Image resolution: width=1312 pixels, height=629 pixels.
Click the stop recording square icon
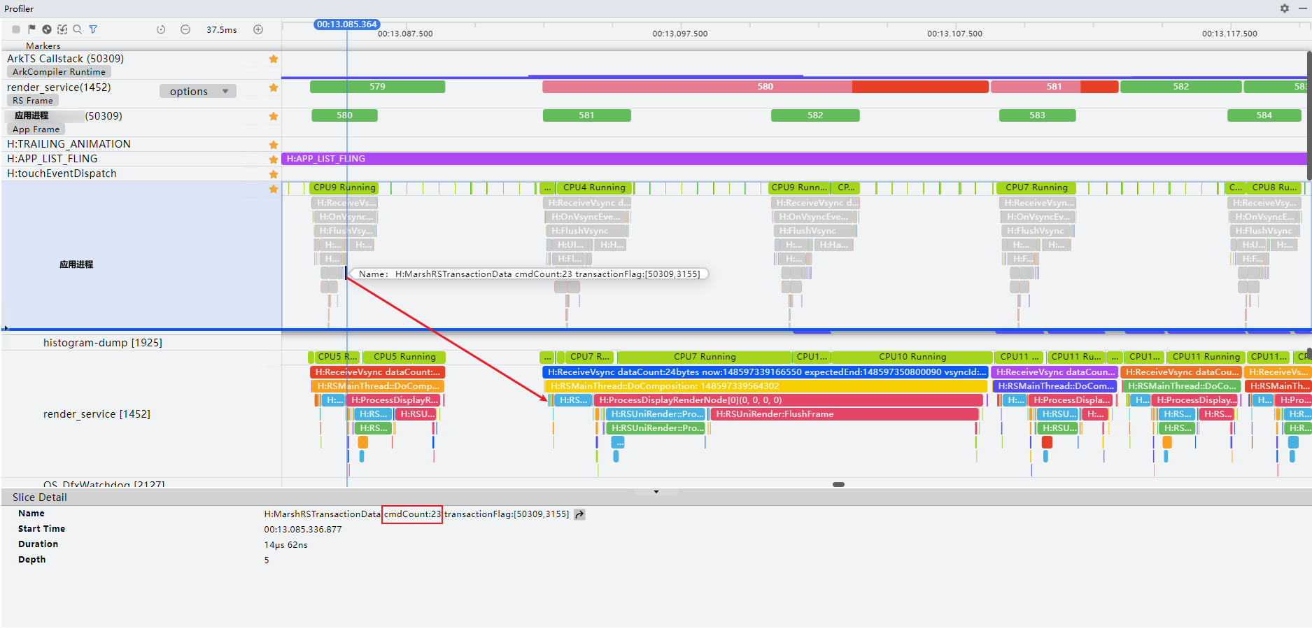coord(16,29)
